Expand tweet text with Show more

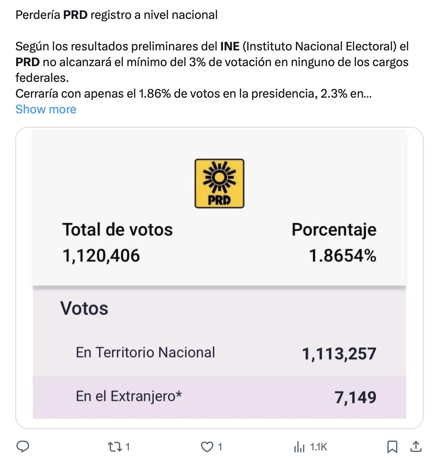46,109
